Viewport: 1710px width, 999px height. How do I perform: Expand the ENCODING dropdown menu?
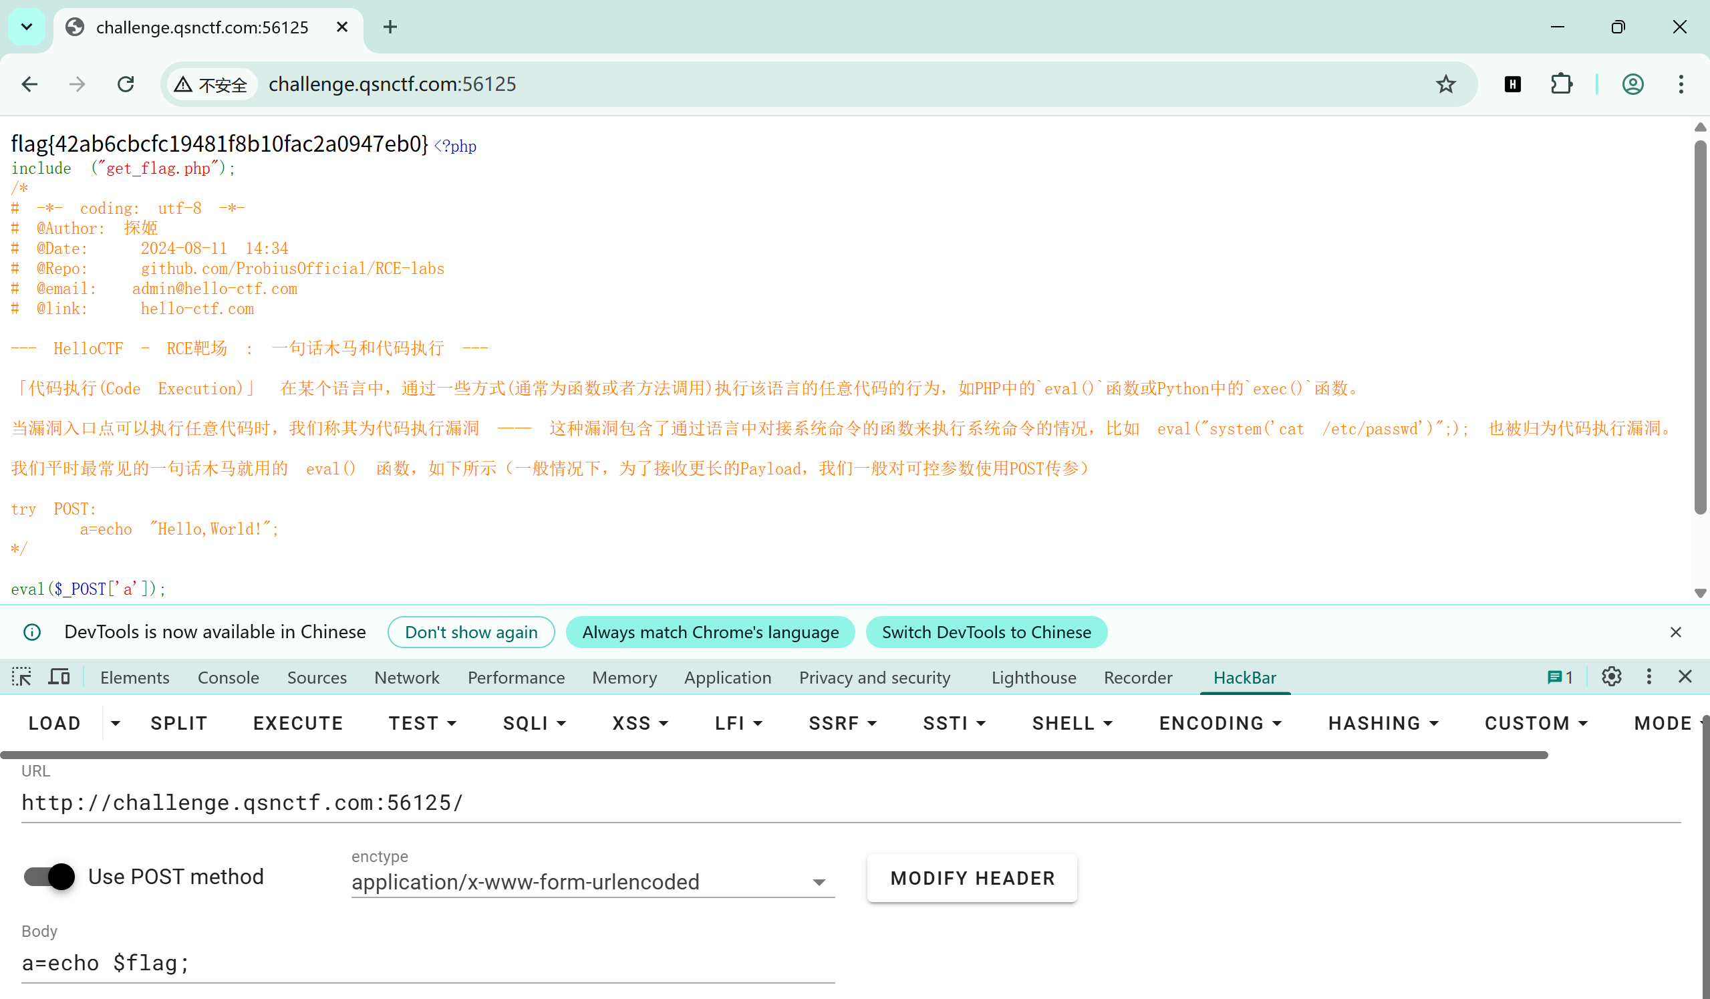[x=1220, y=724]
